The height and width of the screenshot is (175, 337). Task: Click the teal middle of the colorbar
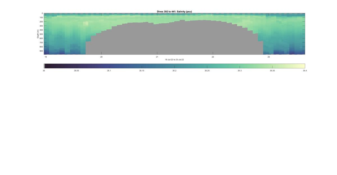[x=174, y=66]
